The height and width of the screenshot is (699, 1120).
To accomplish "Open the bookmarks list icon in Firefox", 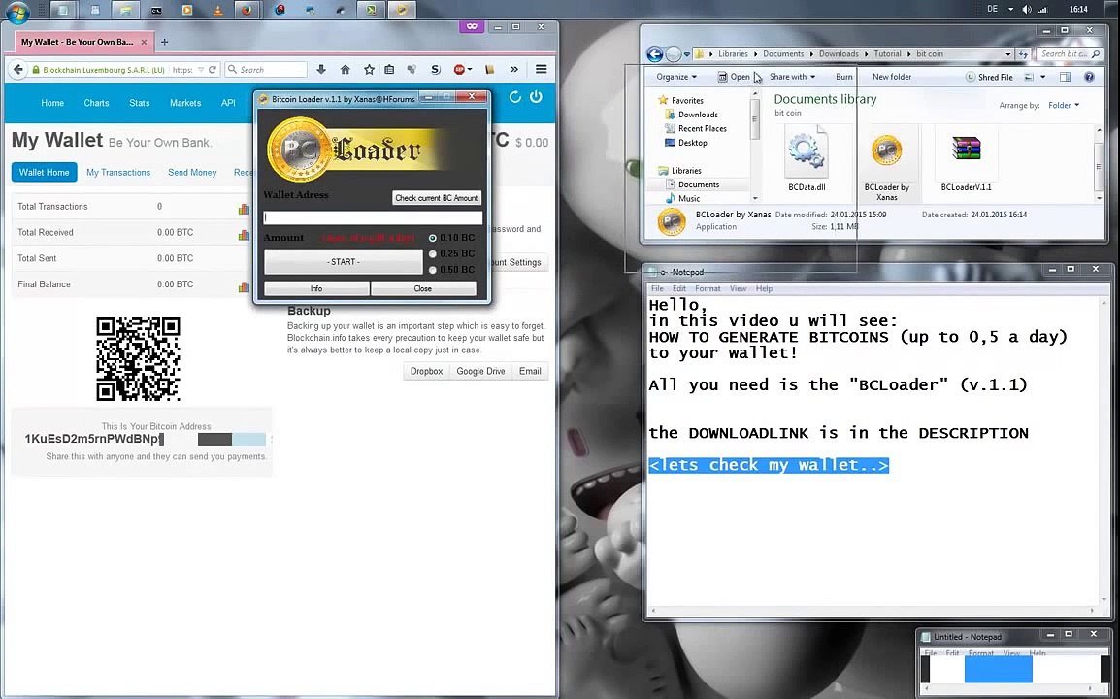I will click(389, 69).
